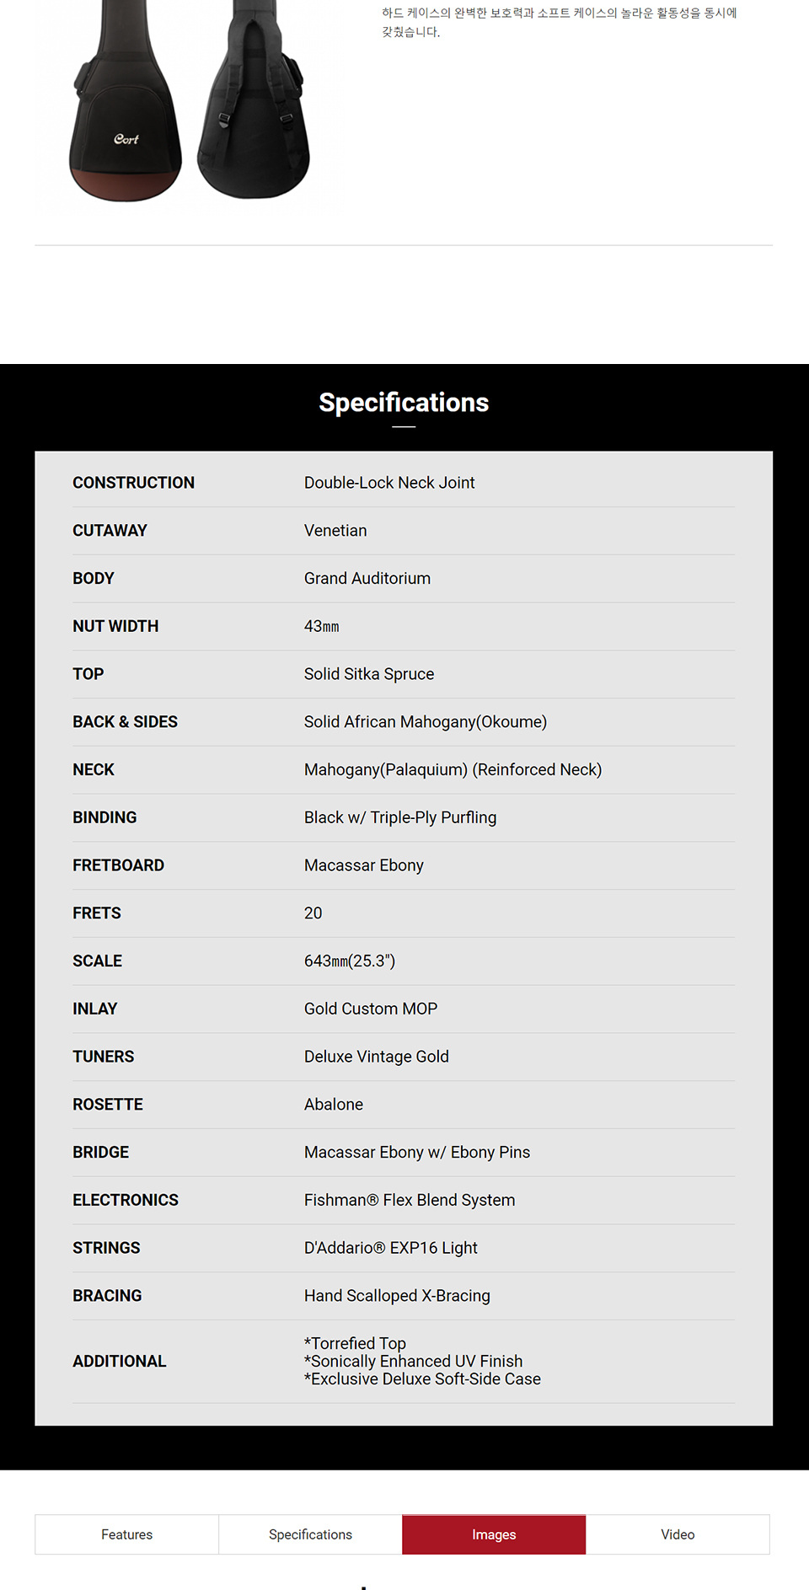Image resolution: width=809 pixels, height=1590 pixels.
Task: Click the Cort logo on the bag
Action: click(126, 139)
